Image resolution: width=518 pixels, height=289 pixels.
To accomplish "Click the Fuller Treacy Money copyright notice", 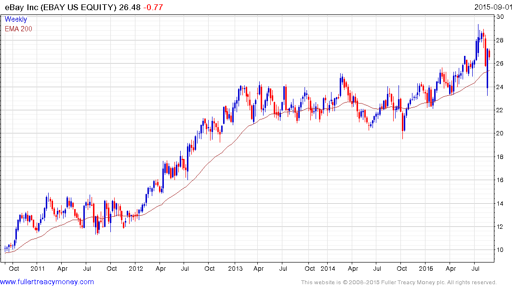I will point(399,282).
